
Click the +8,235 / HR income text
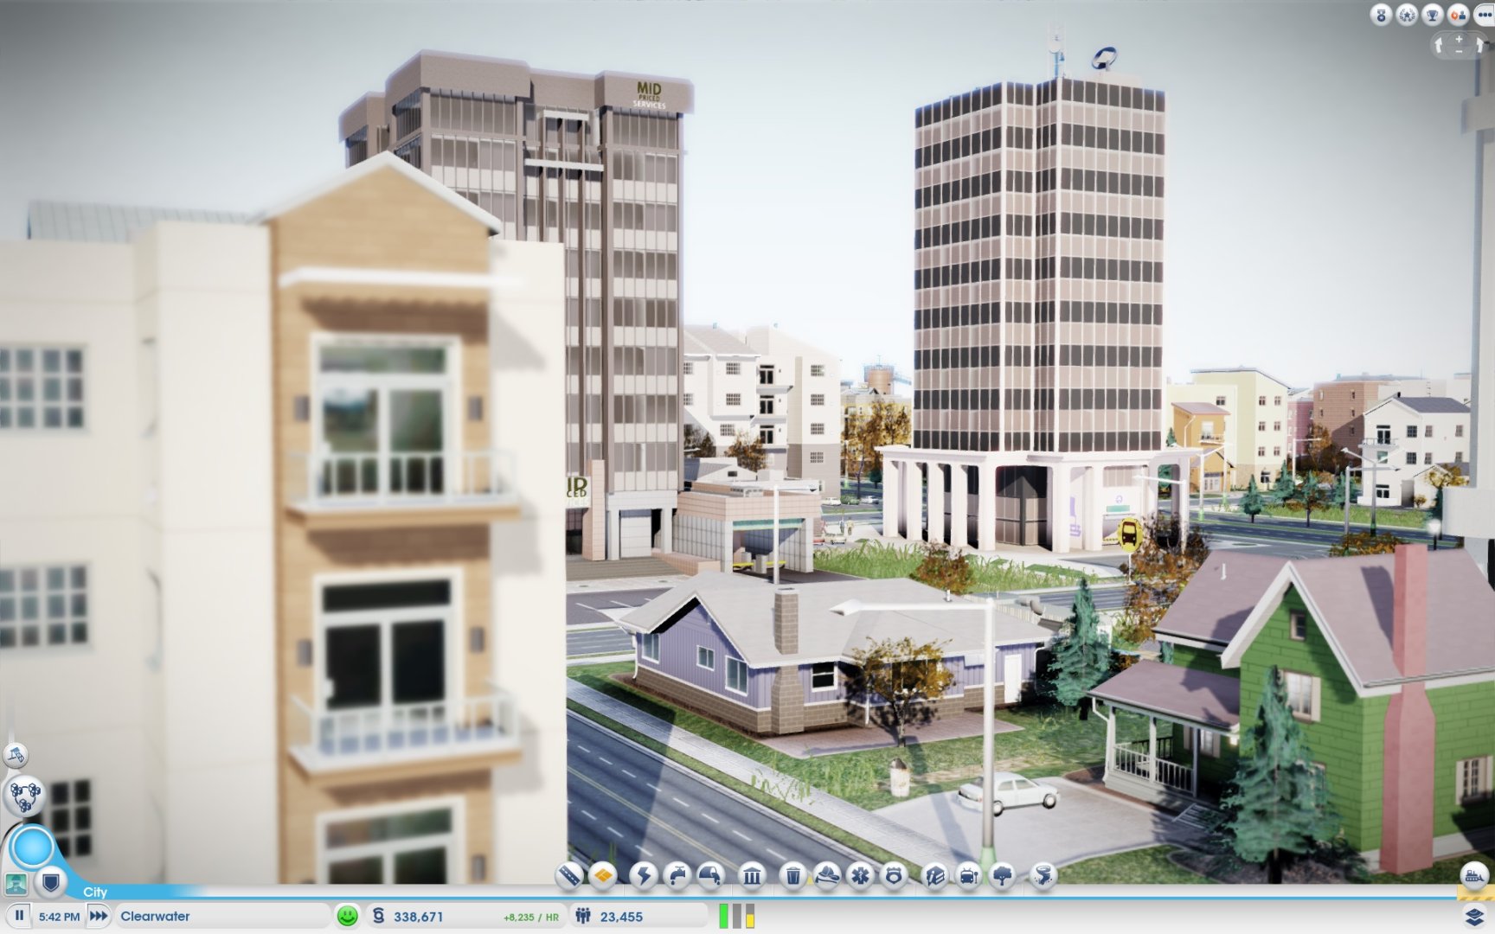(x=531, y=917)
